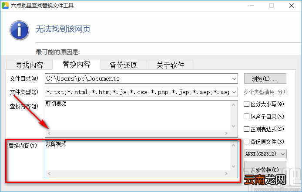Click the 文件目录(M) label

(x=24, y=78)
